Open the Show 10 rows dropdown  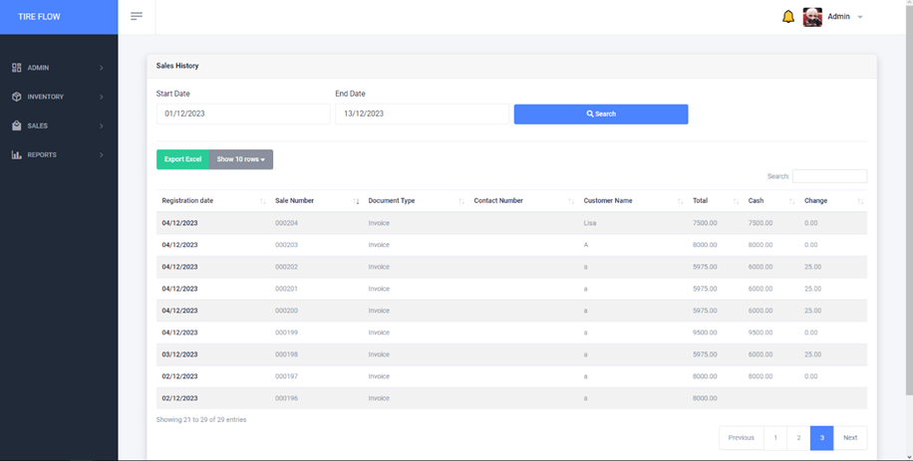(x=241, y=159)
